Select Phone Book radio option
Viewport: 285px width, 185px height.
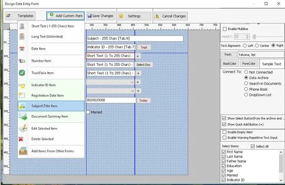click(x=246, y=89)
